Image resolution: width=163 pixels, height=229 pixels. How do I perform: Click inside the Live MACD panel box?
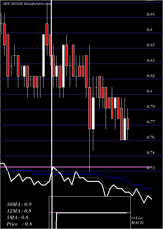[x=90, y=213]
